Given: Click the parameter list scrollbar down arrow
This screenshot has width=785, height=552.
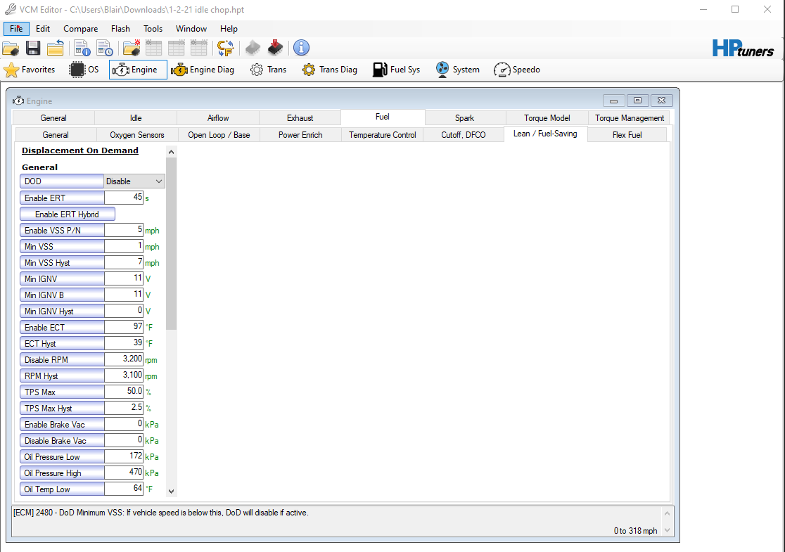Looking at the screenshot, I should [x=171, y=492].
